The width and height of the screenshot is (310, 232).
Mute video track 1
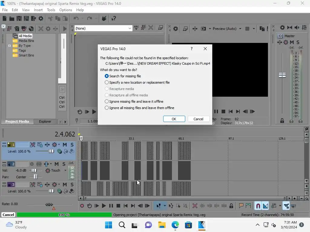click(x=65, y=145)
